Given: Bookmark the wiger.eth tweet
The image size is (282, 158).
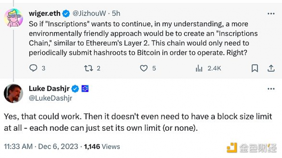Looking at the screenshot, I should coord(255,68).
